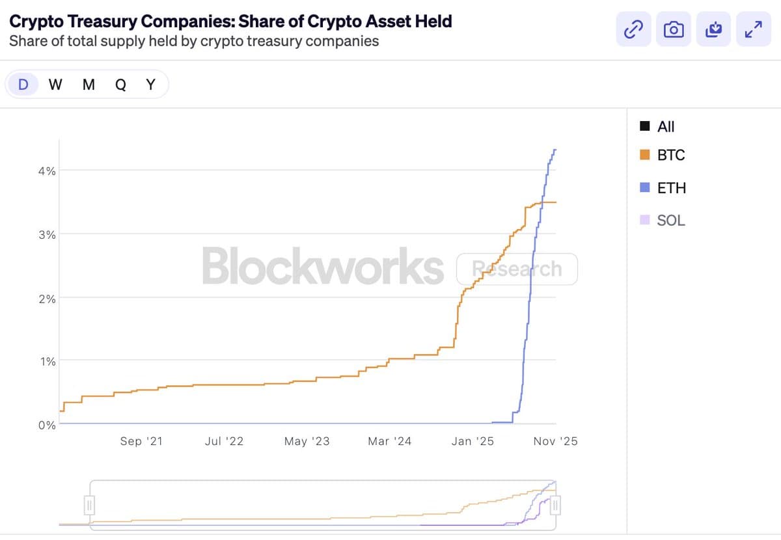This screenshot has height=540, width=781.
Task: Switch to weekly (W) view
Action: click(x=55, y=84)
